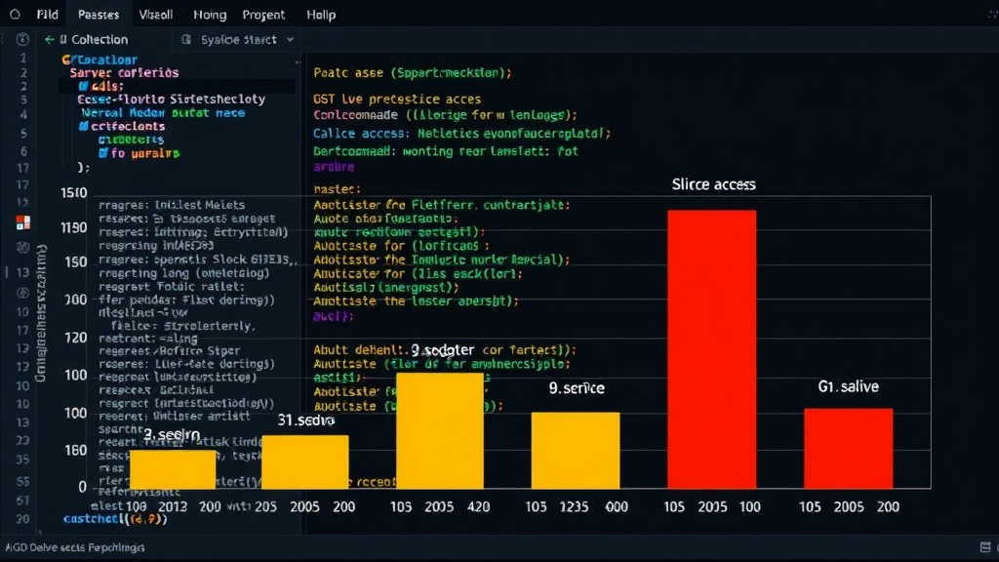Click the AGD Dalve secls Pepchimgs status text
Viewport: 999px width, 562px height.
coord(74,547)
